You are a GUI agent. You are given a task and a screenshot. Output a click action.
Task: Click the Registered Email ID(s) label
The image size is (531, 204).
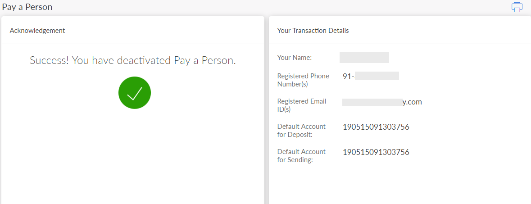[301, 105]
